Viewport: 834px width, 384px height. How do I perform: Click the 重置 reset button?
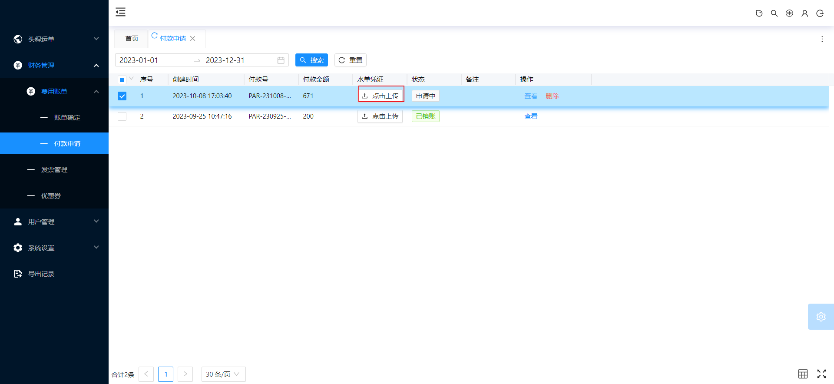pos(350,60)
